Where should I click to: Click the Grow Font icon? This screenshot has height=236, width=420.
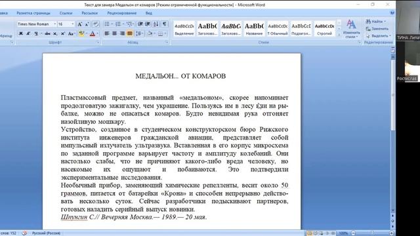[x=80, y=24]
